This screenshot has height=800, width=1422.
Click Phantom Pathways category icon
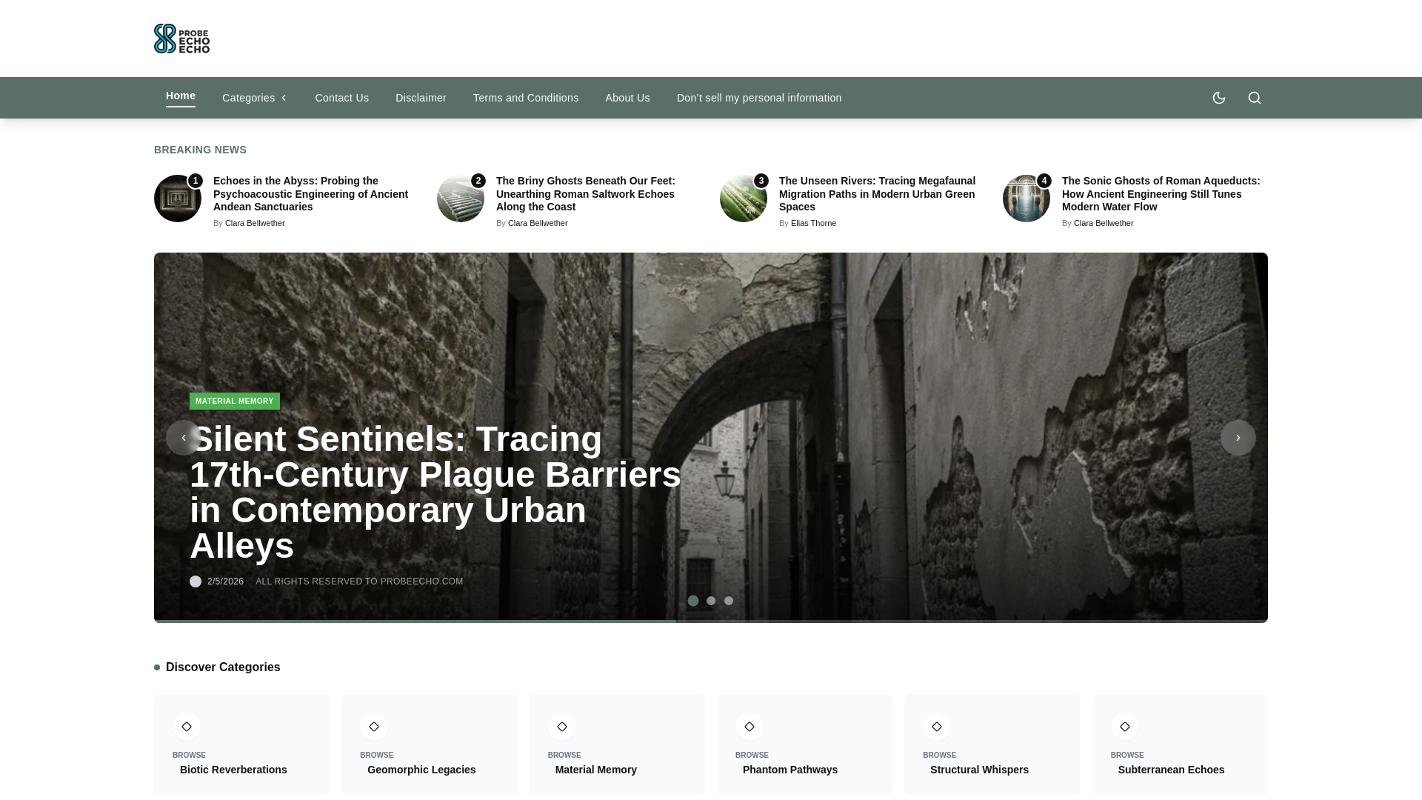point(750,727)
